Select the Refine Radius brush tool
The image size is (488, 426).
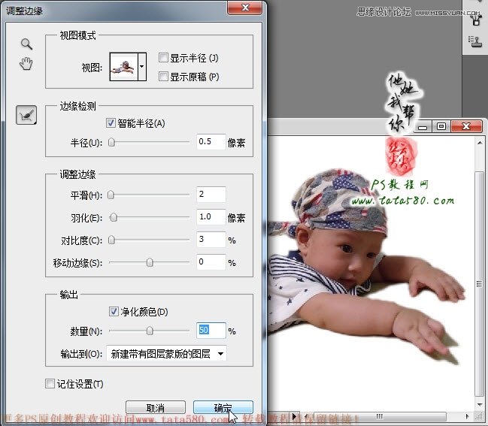26,115
